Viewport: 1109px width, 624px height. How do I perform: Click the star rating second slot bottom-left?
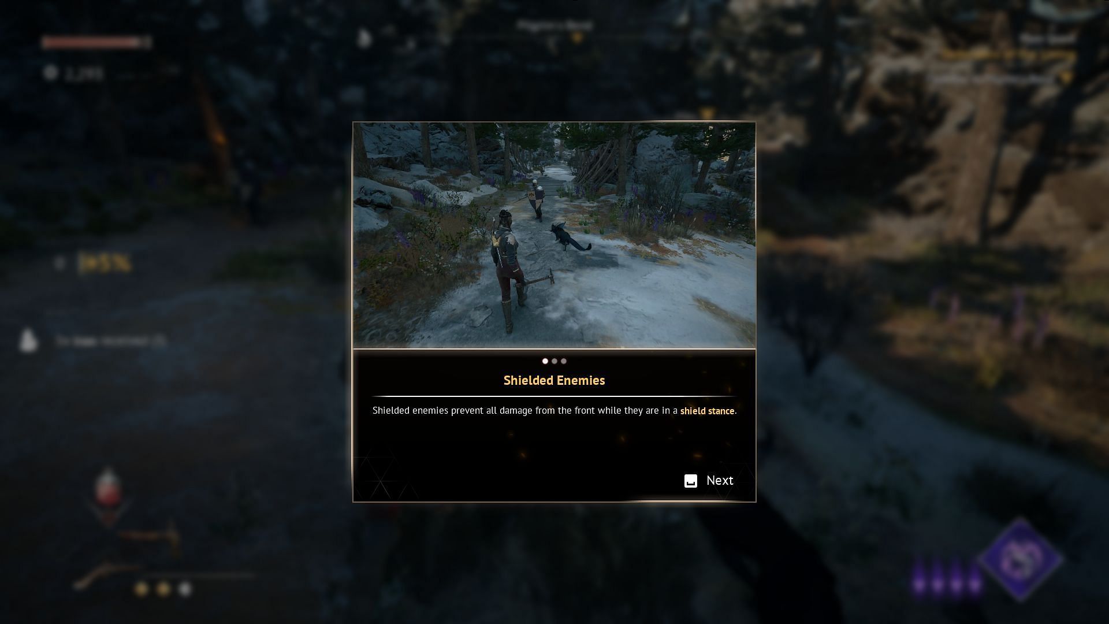pos(162,589)
